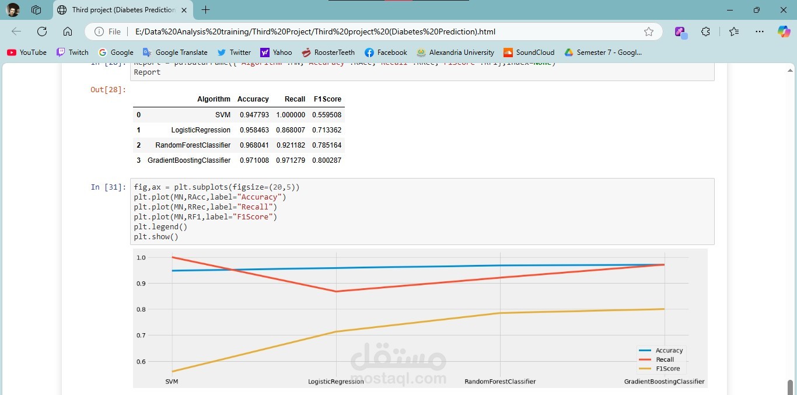Open browser Settings and more menu

(759, 32)
